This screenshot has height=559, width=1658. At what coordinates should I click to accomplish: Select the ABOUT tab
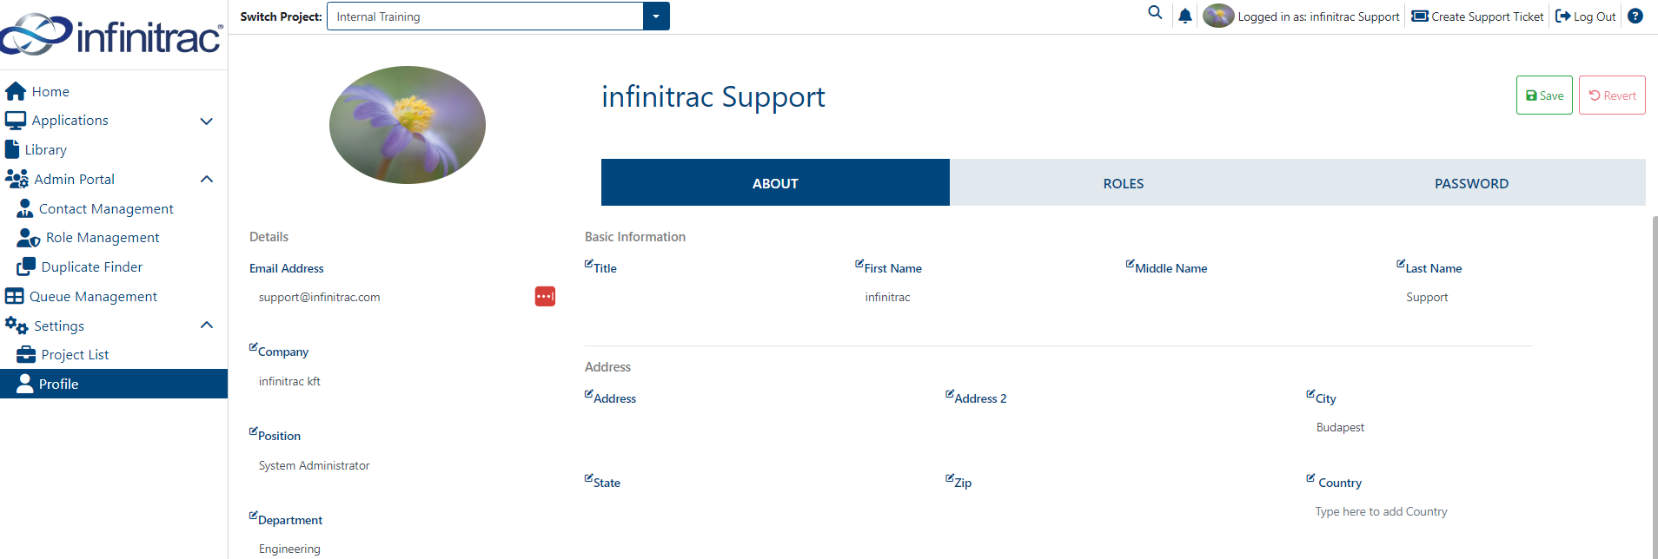775,183
